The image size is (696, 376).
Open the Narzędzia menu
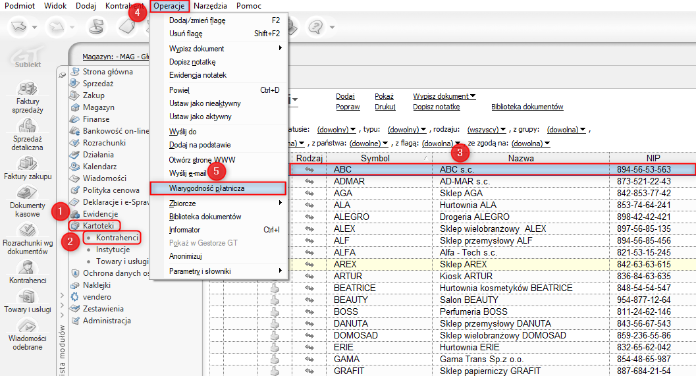pyautogui.click(x=211, y=6)
